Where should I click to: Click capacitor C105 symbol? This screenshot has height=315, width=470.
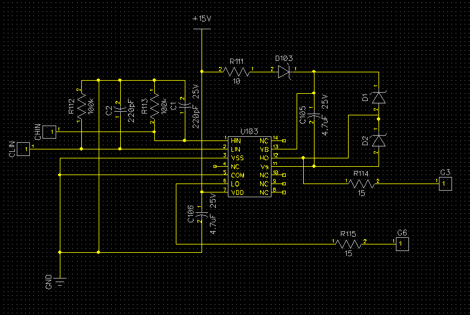click(314, 115)
